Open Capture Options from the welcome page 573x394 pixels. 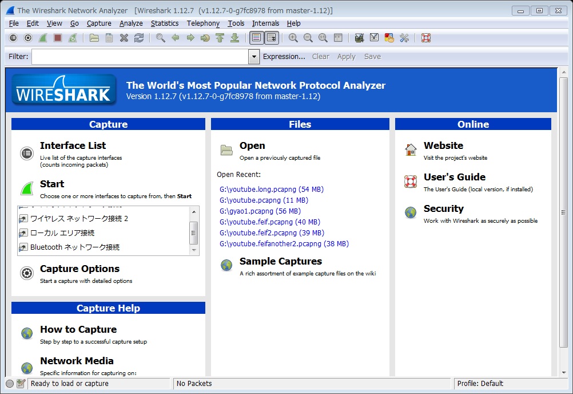click(79, 269)
